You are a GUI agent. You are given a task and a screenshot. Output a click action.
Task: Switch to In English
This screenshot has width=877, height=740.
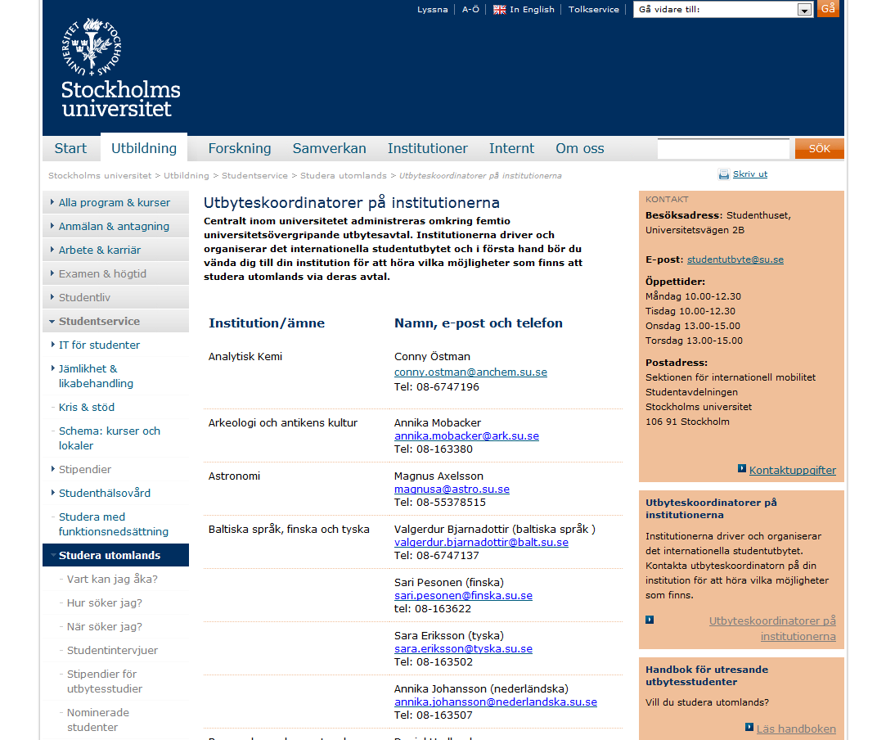tap(532, 10)
